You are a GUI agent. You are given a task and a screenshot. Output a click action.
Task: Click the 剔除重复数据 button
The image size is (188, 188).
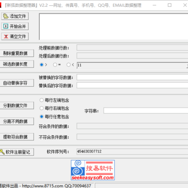pyautogui.click(x=17, y=53)
